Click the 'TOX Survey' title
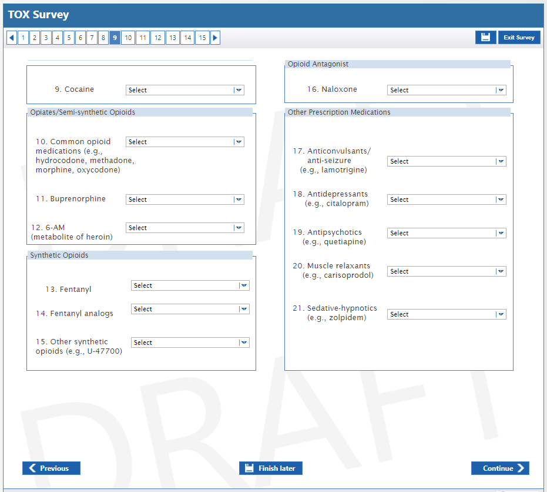 point(38,15)
